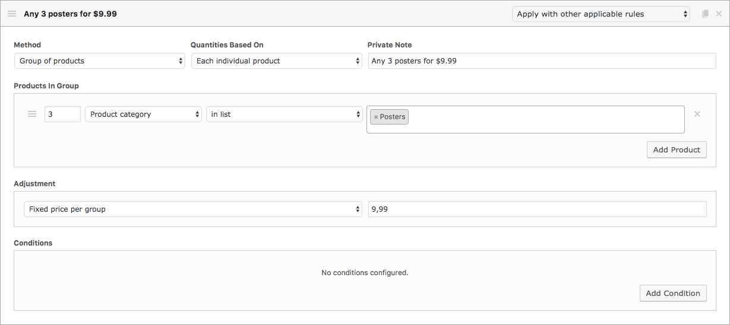Image resolution: width=730 pixels, height=325 pixels.
Task: Remove the pricing rule with header X
Action: (x=719, y=14)
